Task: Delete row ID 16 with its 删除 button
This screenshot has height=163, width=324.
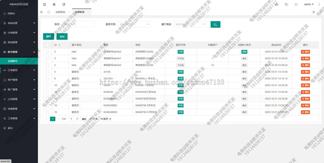Action: [x=305, y=112]
